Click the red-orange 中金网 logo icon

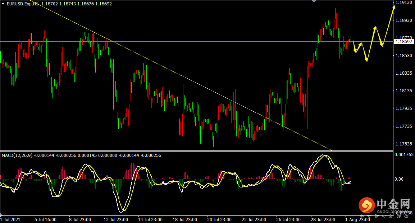[x=366, y=205]
